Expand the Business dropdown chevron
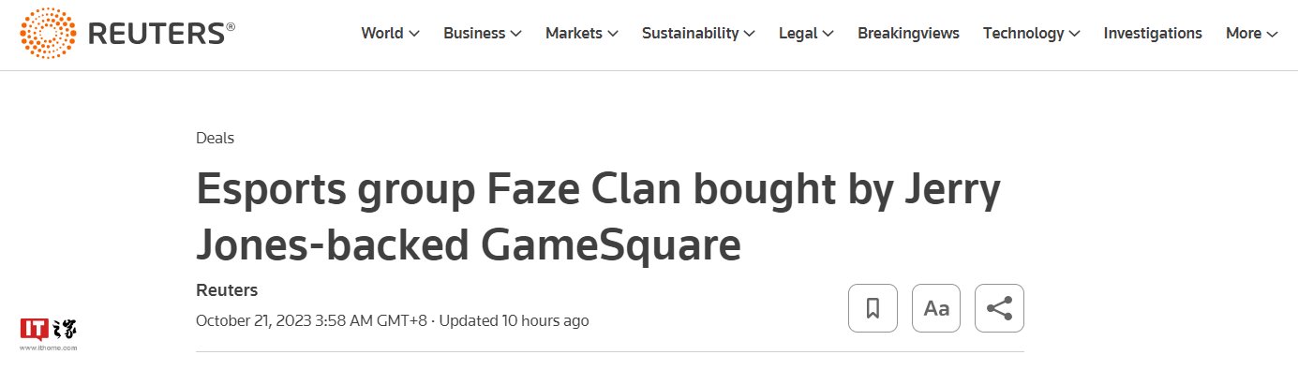1298x370 pixels. 515,34
